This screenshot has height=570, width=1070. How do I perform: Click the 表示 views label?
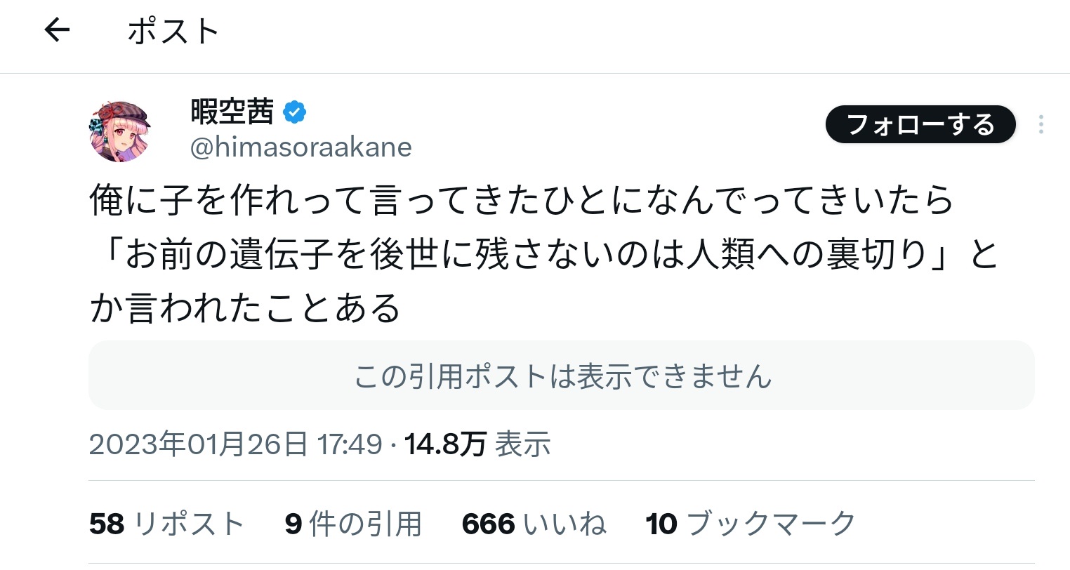pyautogui.click(x=522, y=444)
